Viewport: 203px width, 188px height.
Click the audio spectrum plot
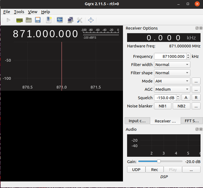click(x=164, y=146)
